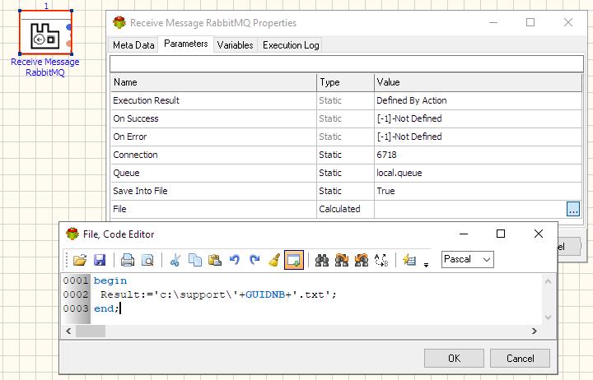This screenshot has height=380, width=593.
Task: Cancel the File Code Editor dialog
Action: 520,358
